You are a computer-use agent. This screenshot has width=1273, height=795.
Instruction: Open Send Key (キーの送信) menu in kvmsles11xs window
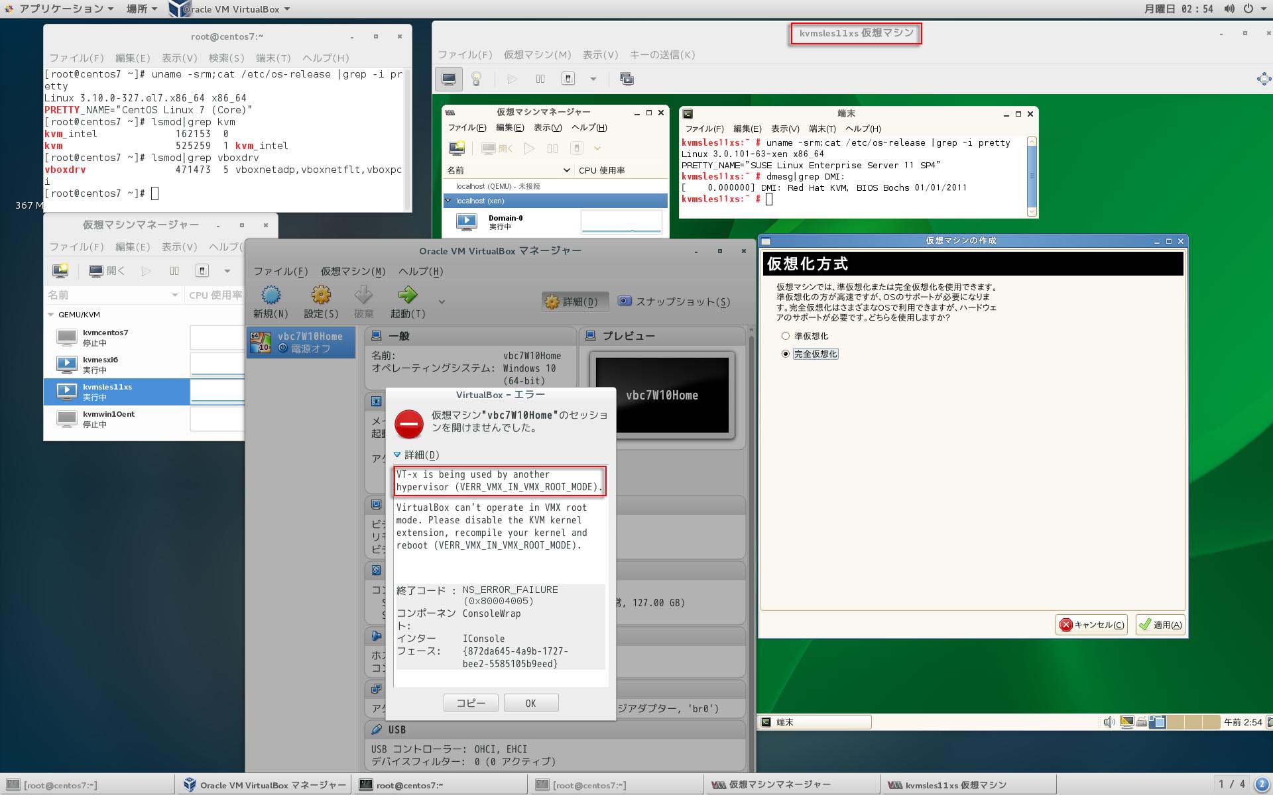coord(662,55)
